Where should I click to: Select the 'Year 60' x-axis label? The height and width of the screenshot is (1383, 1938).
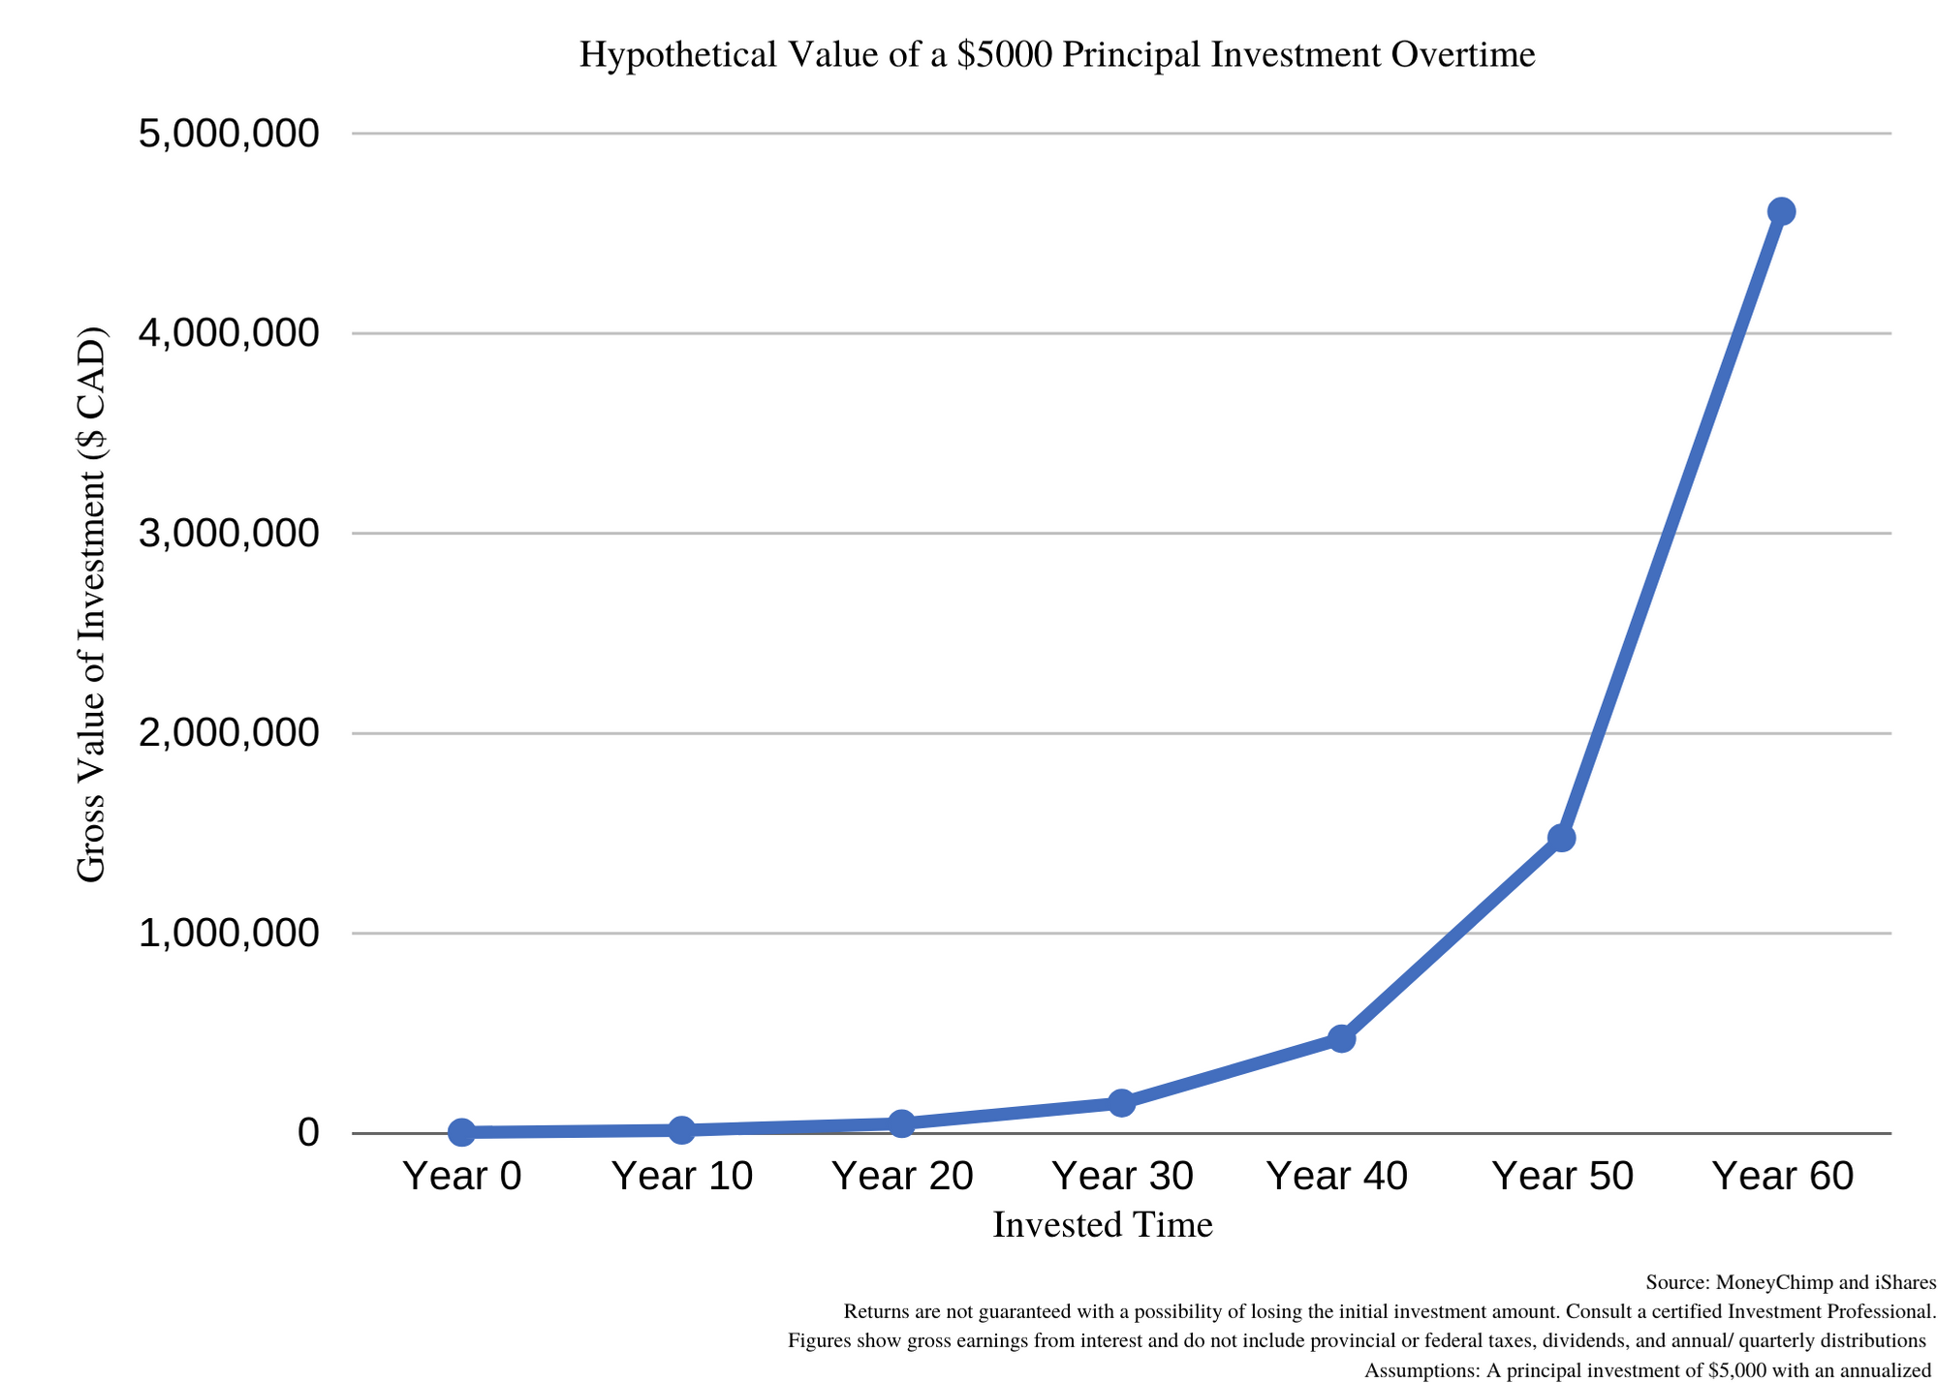[x=1782, y=1176]
